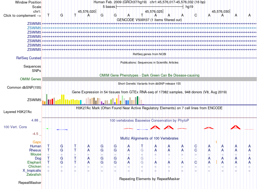Image resolution: width=257 pixels, height=189 pixels.
Task: Click the black ZSWIM5 label beside GTEx bars
Action: pos(34,100)
